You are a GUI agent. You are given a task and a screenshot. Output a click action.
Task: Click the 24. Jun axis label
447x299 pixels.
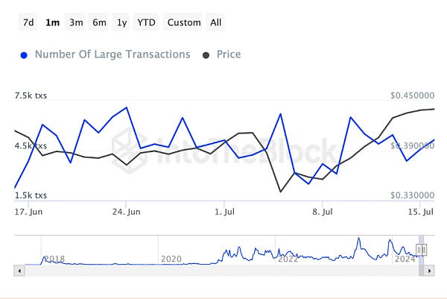126,212
